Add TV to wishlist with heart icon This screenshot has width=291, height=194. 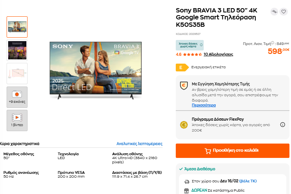pos(284,12)
